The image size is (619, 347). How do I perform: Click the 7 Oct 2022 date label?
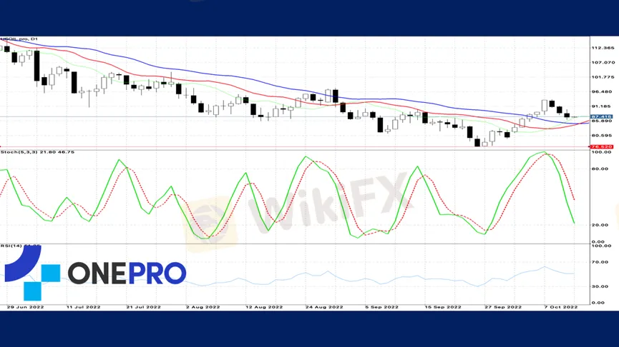[x=560, y=307]
